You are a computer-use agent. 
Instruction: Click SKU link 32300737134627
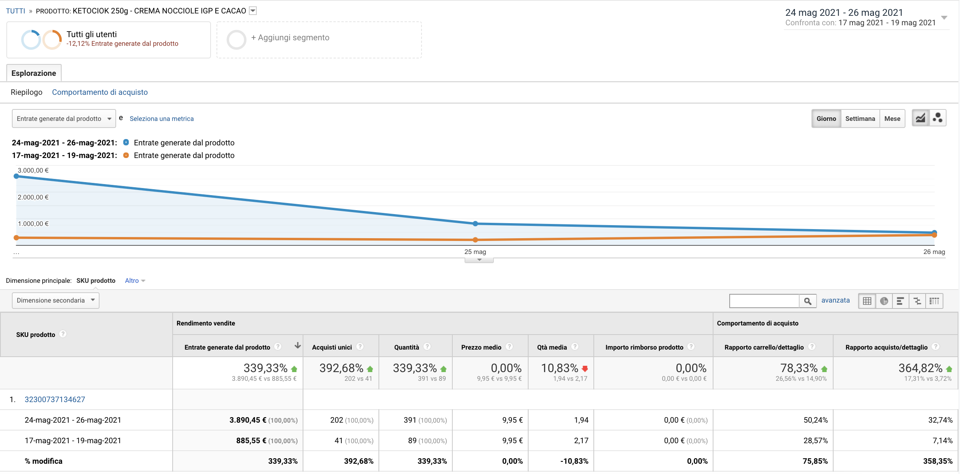55,399
